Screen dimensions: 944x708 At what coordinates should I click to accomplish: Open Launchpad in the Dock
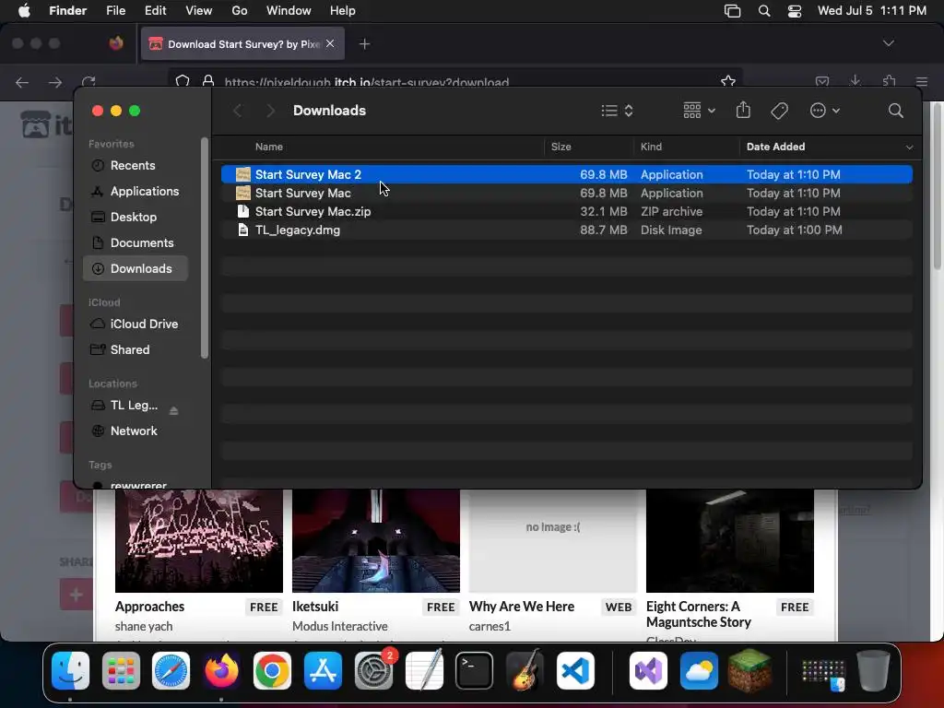coord(121,670)
